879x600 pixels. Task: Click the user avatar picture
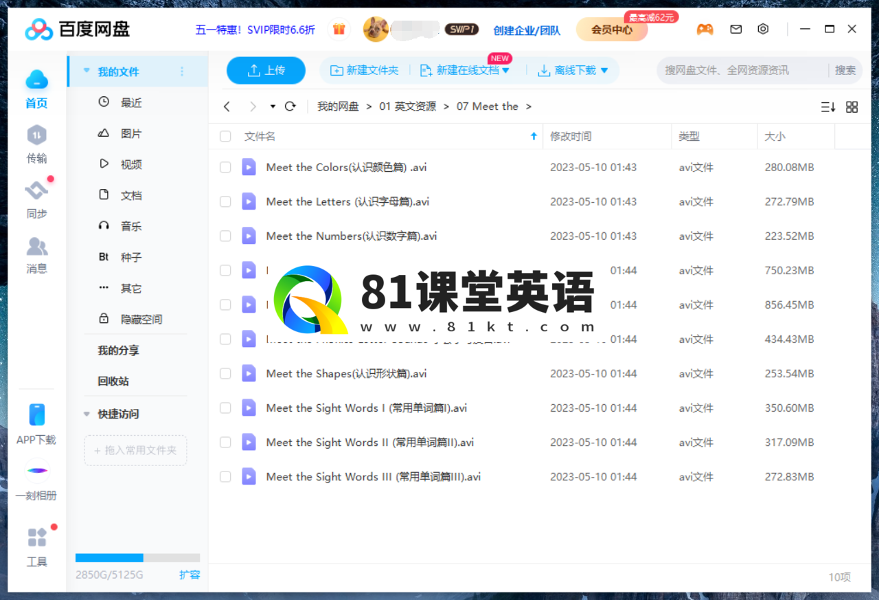coord(376,30)
